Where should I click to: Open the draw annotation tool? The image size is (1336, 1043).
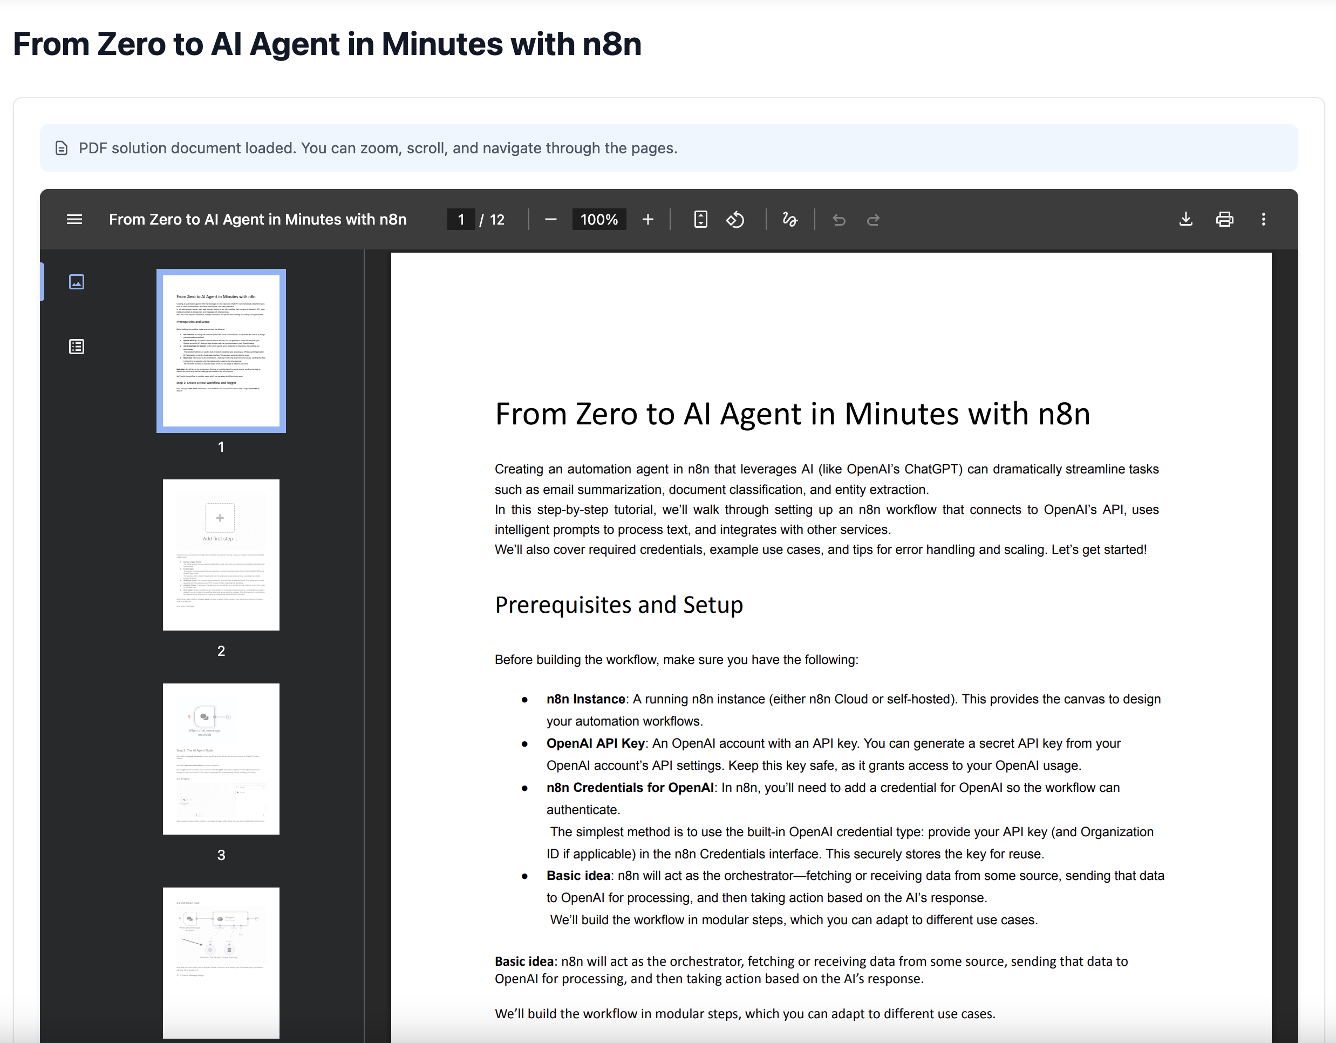click(x=790, y=219)
